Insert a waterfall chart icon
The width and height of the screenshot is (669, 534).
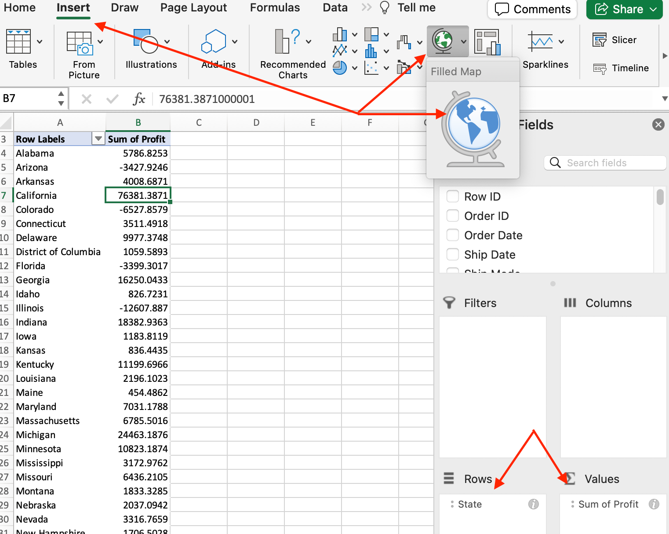point(404,42)
